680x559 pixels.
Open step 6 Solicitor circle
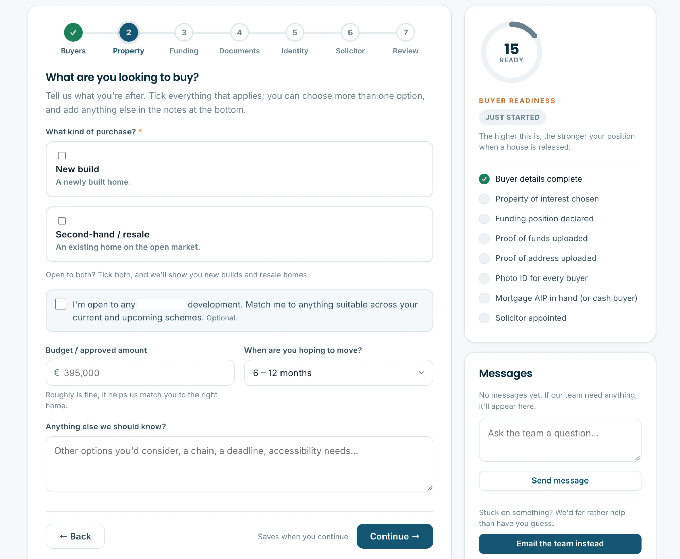pos(350,33)
